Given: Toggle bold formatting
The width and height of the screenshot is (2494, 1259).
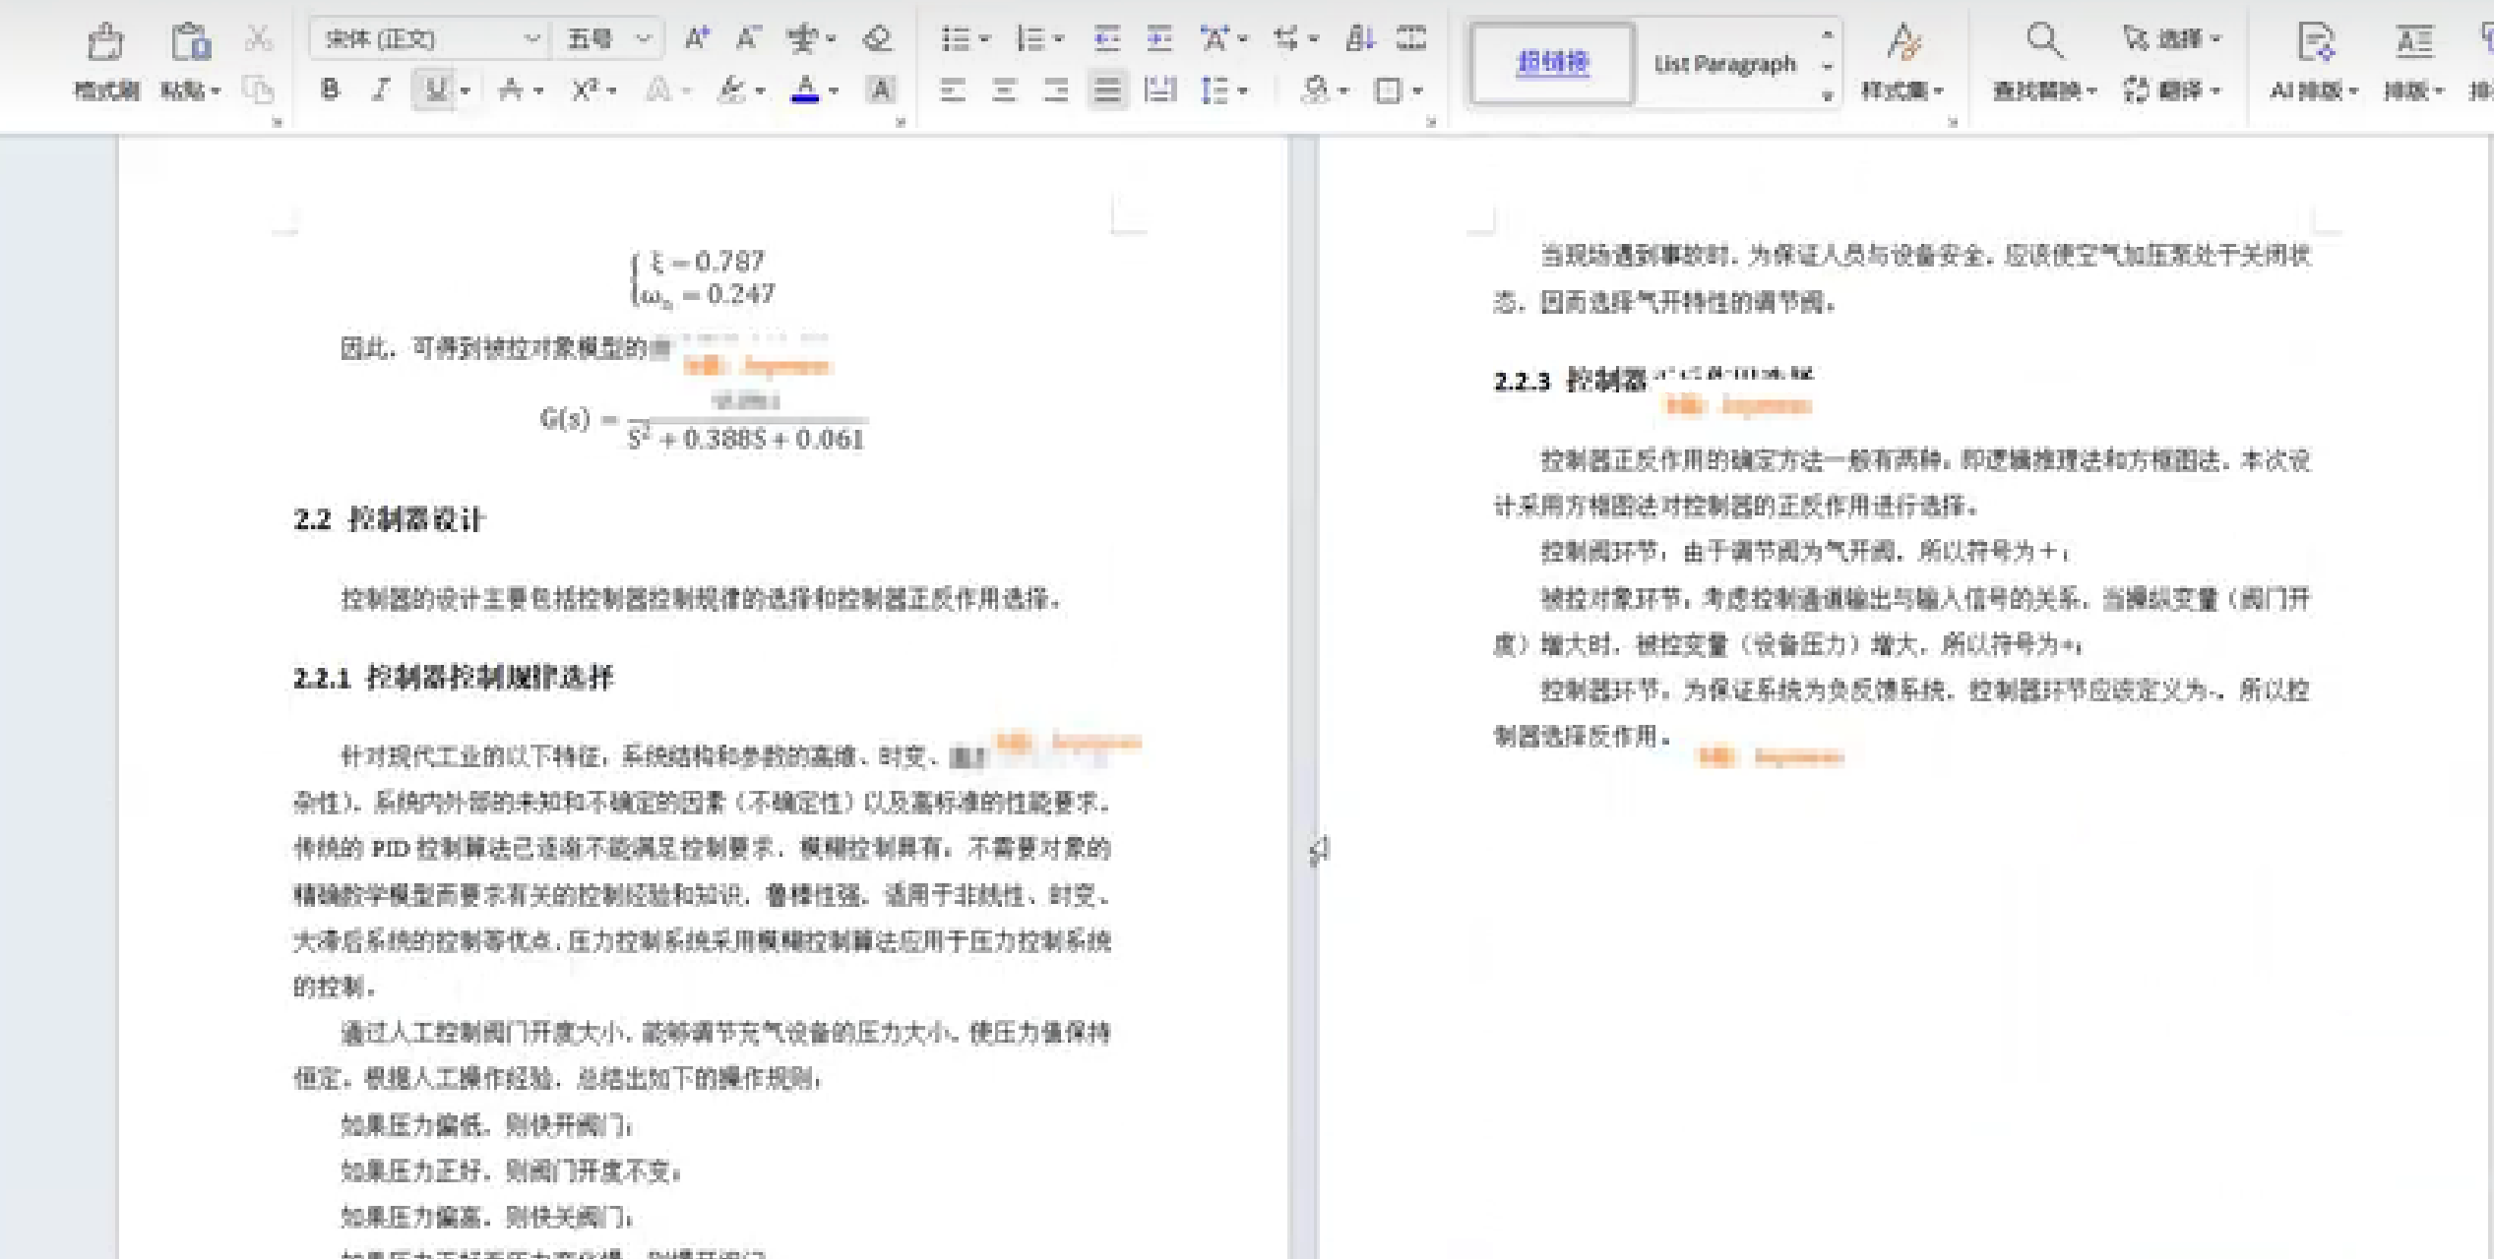Looking at the screenshot, I should [x=330, y=90].
